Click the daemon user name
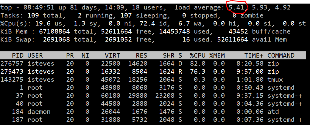 [x=39, y=112]
